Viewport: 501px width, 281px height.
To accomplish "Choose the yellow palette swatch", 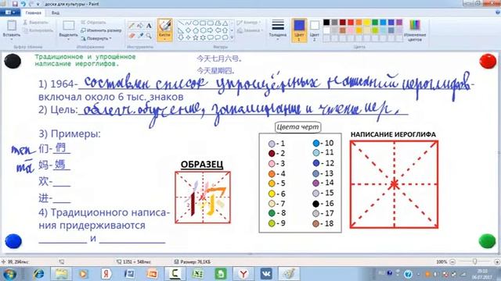I will 367,23.
